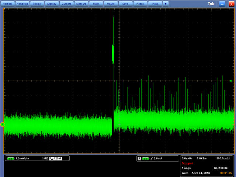The width and height of the screenshot is (236, 177).
Task: Click the Tek logo label
Action: click(x=211, y=4)
